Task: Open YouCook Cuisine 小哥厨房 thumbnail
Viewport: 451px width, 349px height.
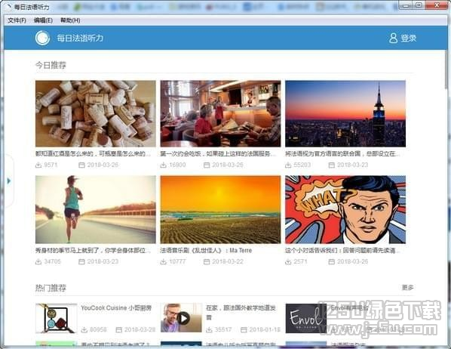Action: pyautogui.click(x=57, y=318)
